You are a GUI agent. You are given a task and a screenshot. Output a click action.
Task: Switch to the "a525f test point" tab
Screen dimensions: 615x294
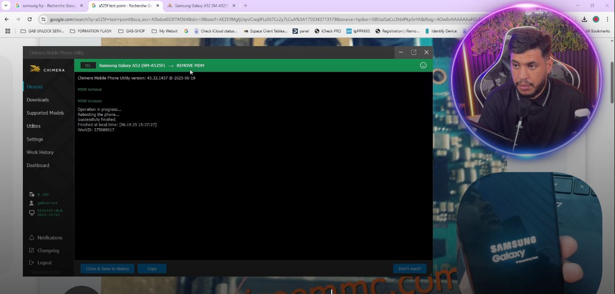125,6
